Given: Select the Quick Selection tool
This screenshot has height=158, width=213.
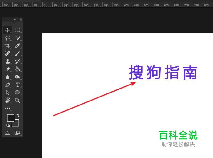Looking at the screenshot, I should click(18, 38).
